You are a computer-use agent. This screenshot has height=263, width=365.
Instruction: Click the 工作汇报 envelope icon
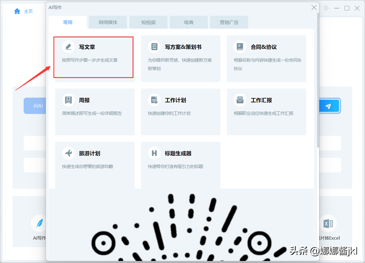(x=240, y=100)
